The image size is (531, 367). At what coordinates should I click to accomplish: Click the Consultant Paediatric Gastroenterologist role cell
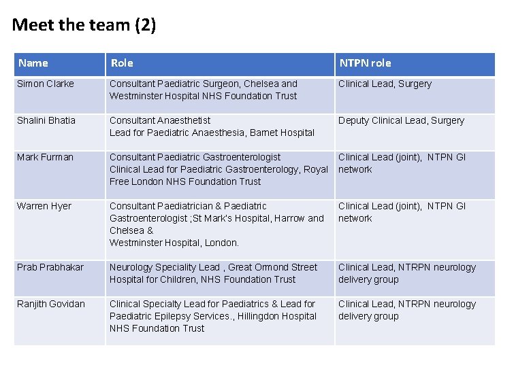[x=220, y=175]
